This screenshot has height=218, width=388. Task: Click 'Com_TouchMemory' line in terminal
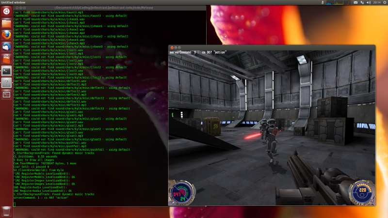click(45, 163)
